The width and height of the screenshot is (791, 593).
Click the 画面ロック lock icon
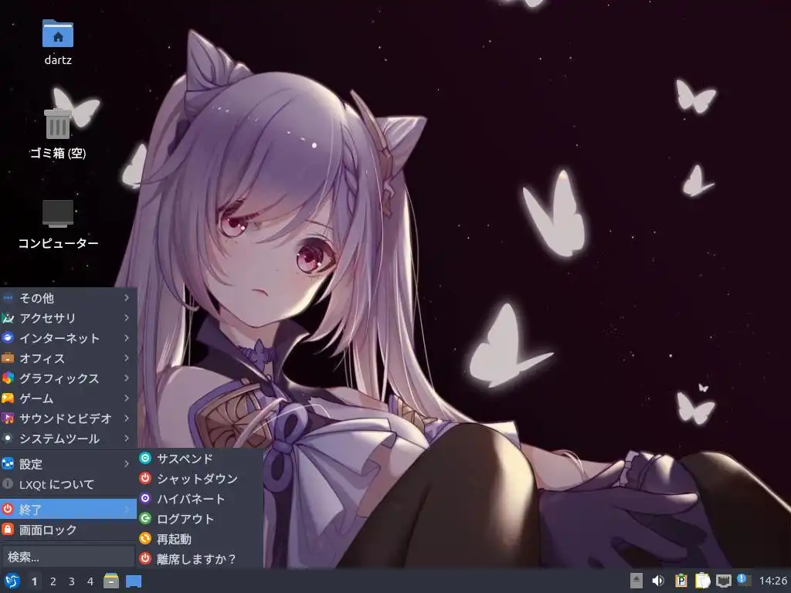[8, 530]
